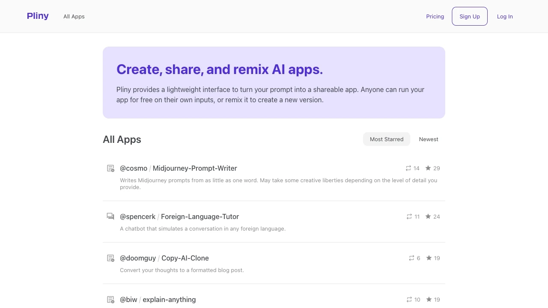Click the app type icon next to Copy-AI-Clone
Image resolution: width=548 pixels, height=308 pixels.
pyautogui.click(x=110, y=258)
